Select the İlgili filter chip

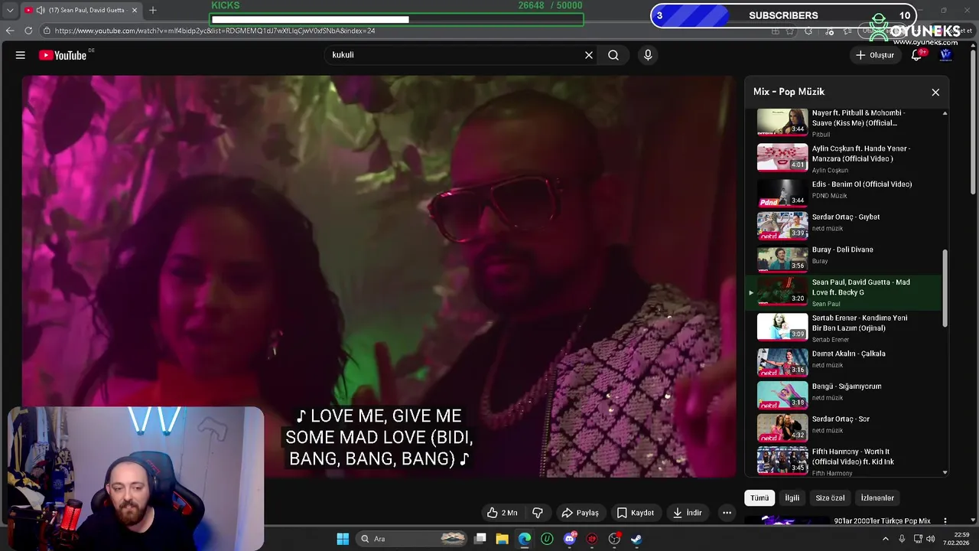(x=792, y=498)
